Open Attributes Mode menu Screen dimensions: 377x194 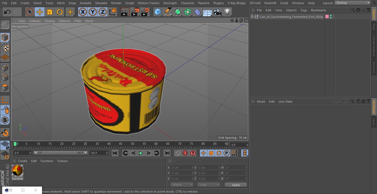[261, 102]
